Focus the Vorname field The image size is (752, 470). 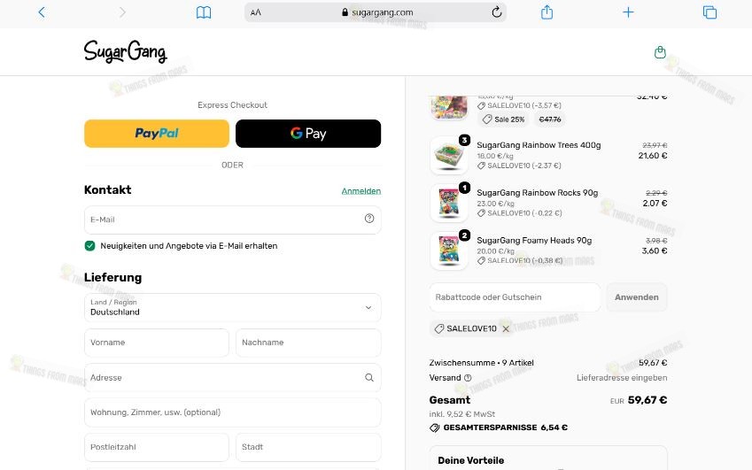point(157,343)
